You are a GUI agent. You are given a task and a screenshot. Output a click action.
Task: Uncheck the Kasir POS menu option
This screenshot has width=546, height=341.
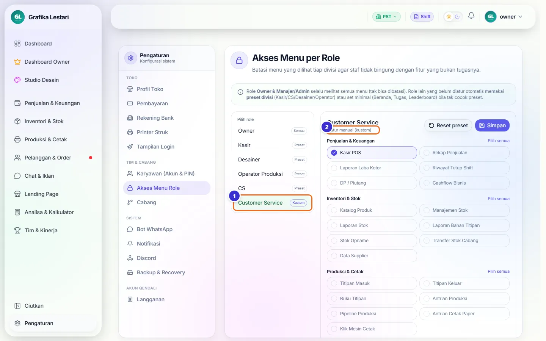point(372,153)
